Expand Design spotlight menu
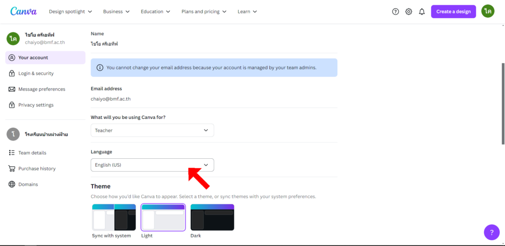This screenshot has height=246, width=505. click(71, 12)
